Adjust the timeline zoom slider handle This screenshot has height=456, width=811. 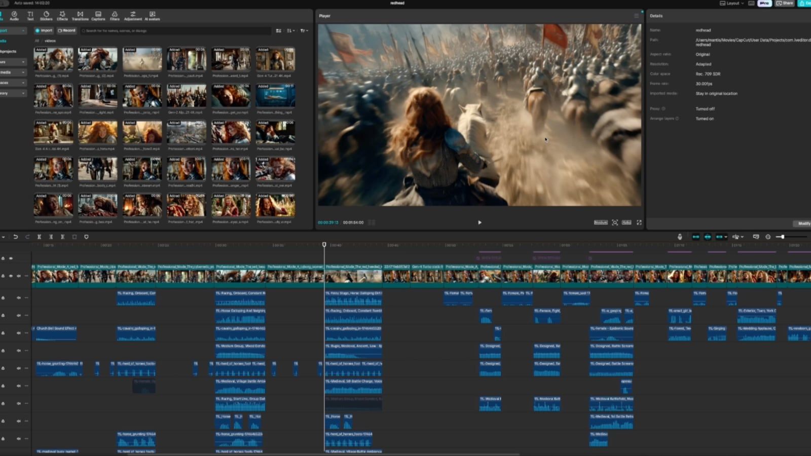click(783, 237)
